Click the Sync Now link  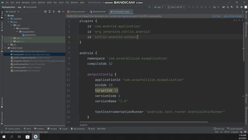point(216,16)
